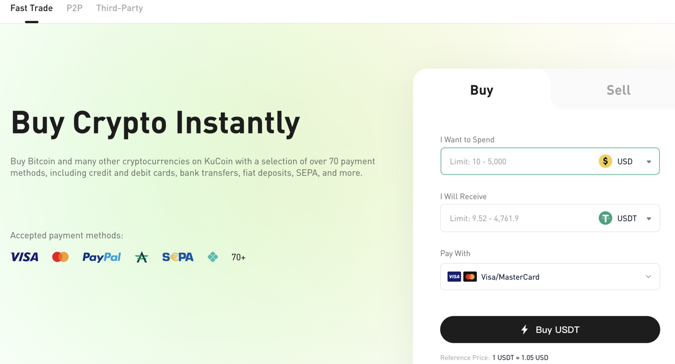Switch to the P2P tab
The image size is (675, 364).
[74, 8]
